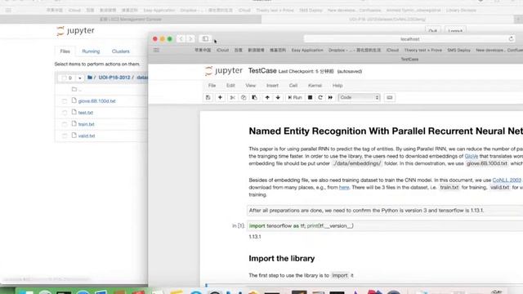Image resolution: width=523 pixels, height=294 pixels.
Task: Check the box for valid.txt
Action: (x=65, y=136)
